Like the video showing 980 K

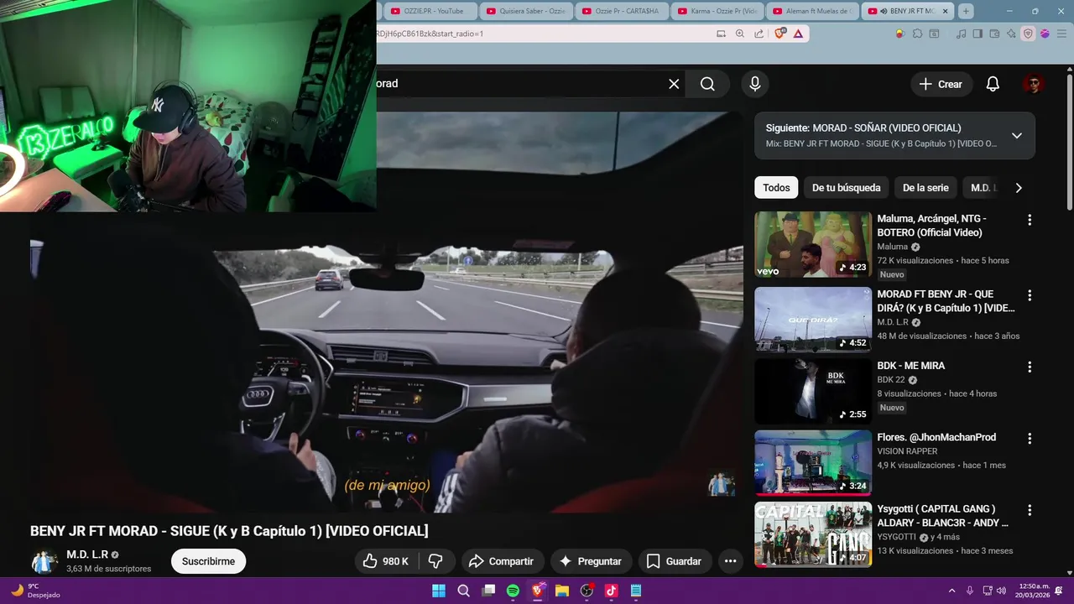[385, 561]
